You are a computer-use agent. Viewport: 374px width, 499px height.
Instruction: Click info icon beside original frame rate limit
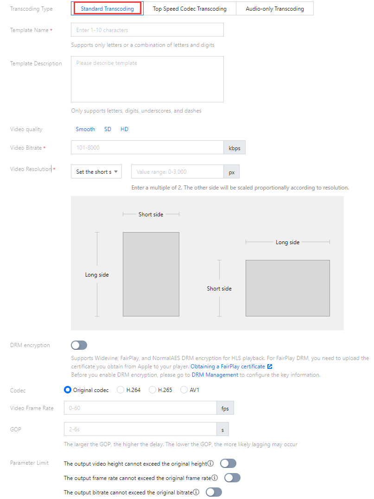point(215,478)
